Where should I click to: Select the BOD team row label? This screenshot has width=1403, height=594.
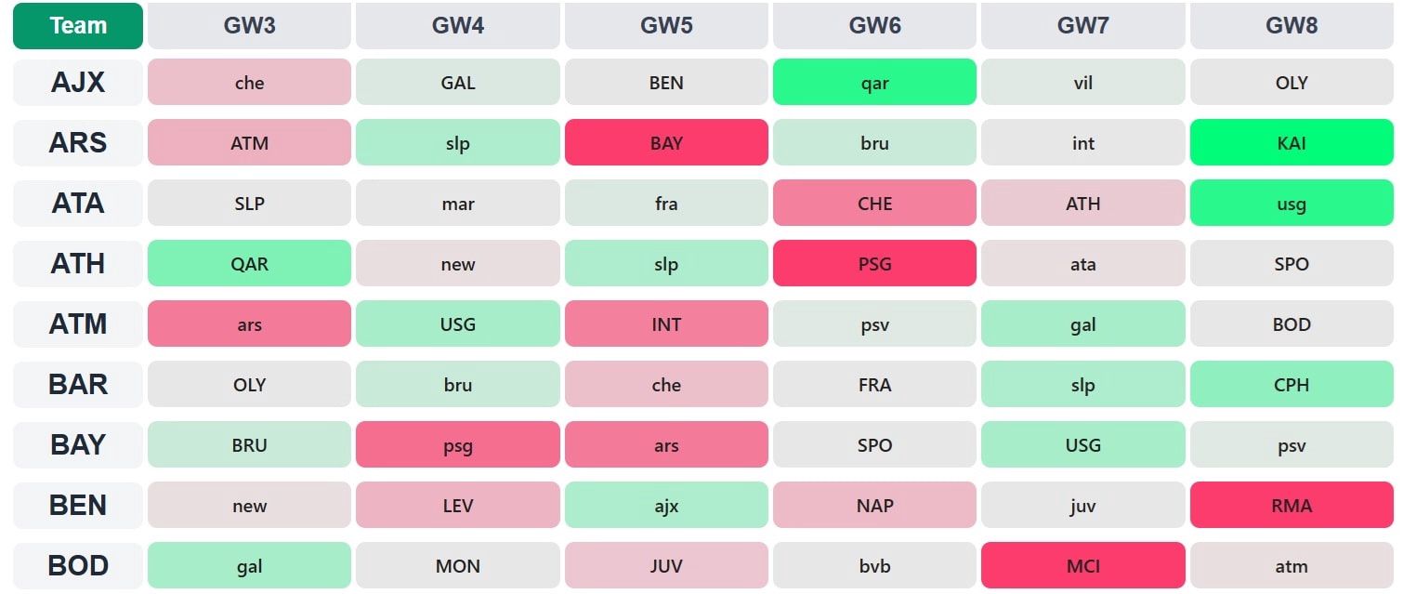78,566
